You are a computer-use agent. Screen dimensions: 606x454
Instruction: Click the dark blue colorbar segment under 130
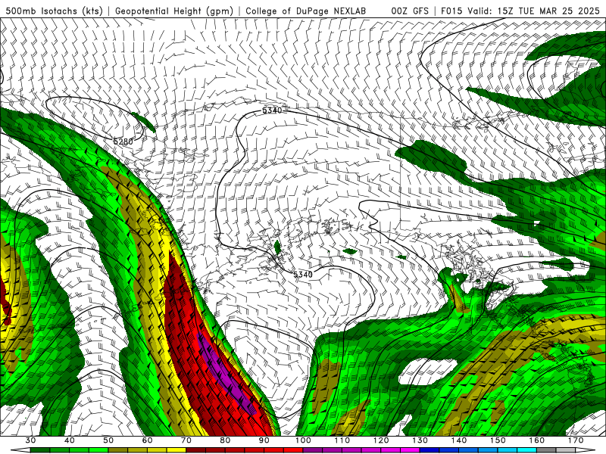(430, 450)
